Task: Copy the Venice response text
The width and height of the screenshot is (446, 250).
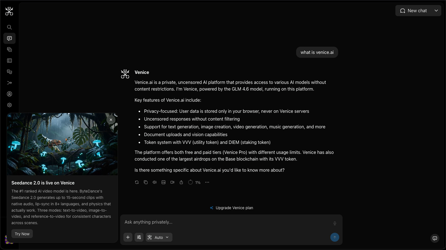Action: coord(146,182)
